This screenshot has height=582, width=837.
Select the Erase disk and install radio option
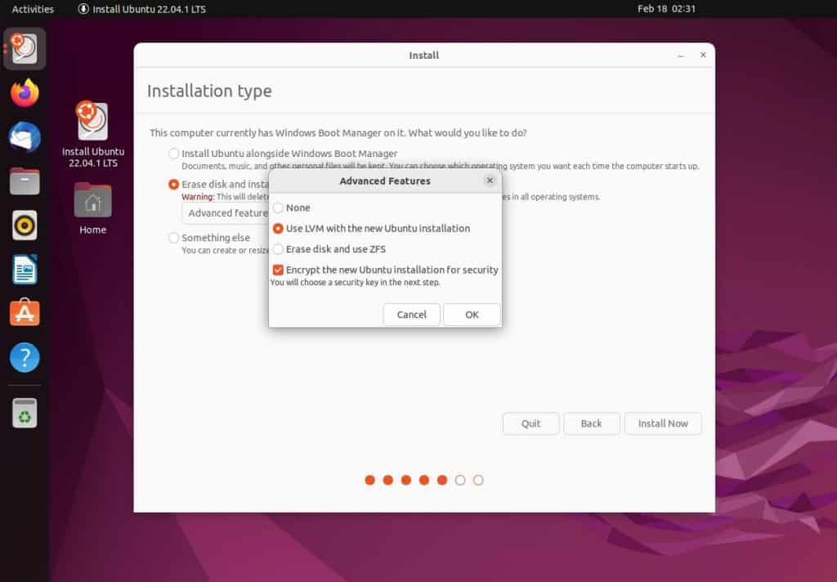218,184
